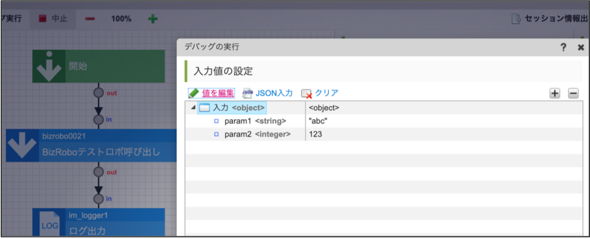Click the out port under 開始 node
This screenshot has height=239, width=590.
tap(98, 93)
